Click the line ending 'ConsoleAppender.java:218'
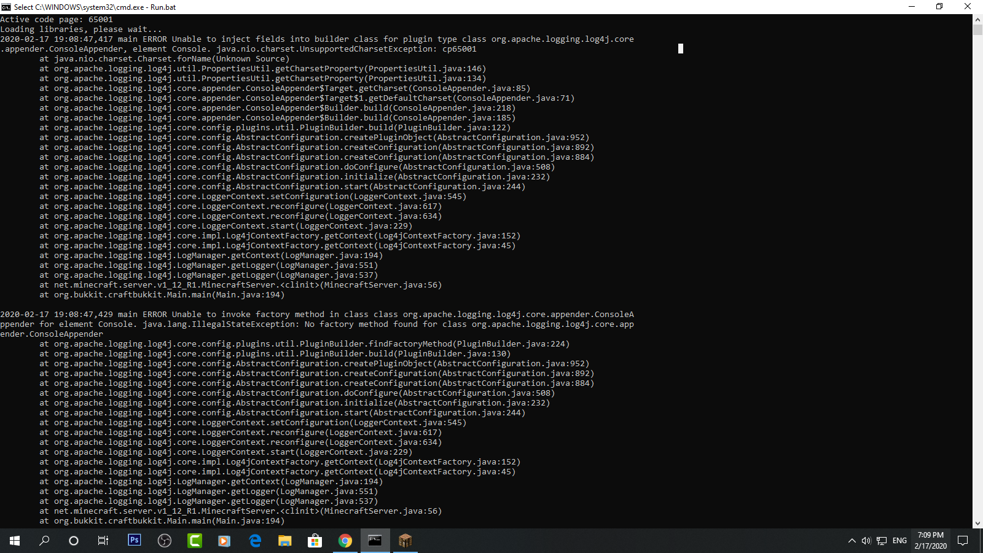983x553 pixels. click(278, 108)
